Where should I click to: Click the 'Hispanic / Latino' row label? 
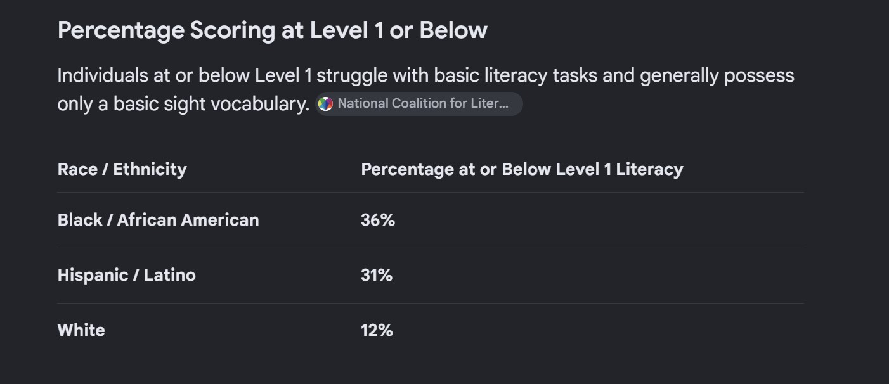[126, 275]
